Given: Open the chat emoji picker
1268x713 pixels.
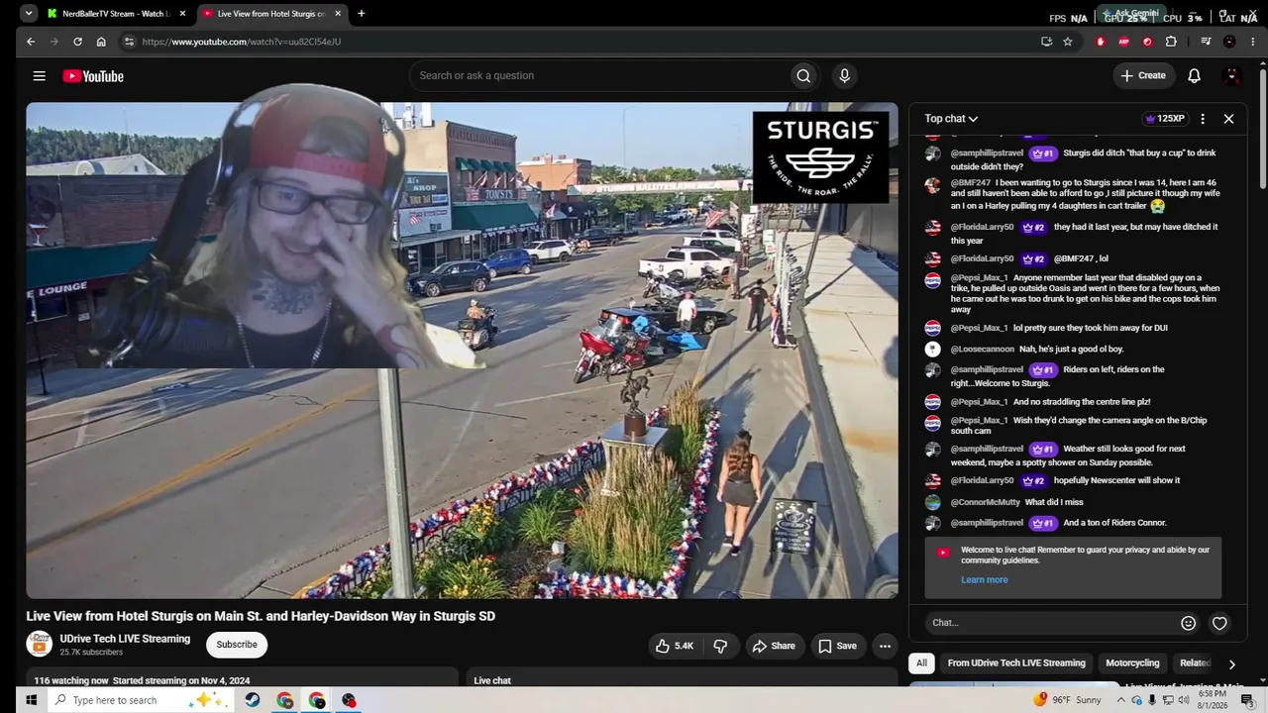Looking at the screenshot, I should (1188, 623).
